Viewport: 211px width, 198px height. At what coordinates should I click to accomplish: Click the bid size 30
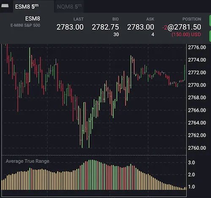[116, 35]
